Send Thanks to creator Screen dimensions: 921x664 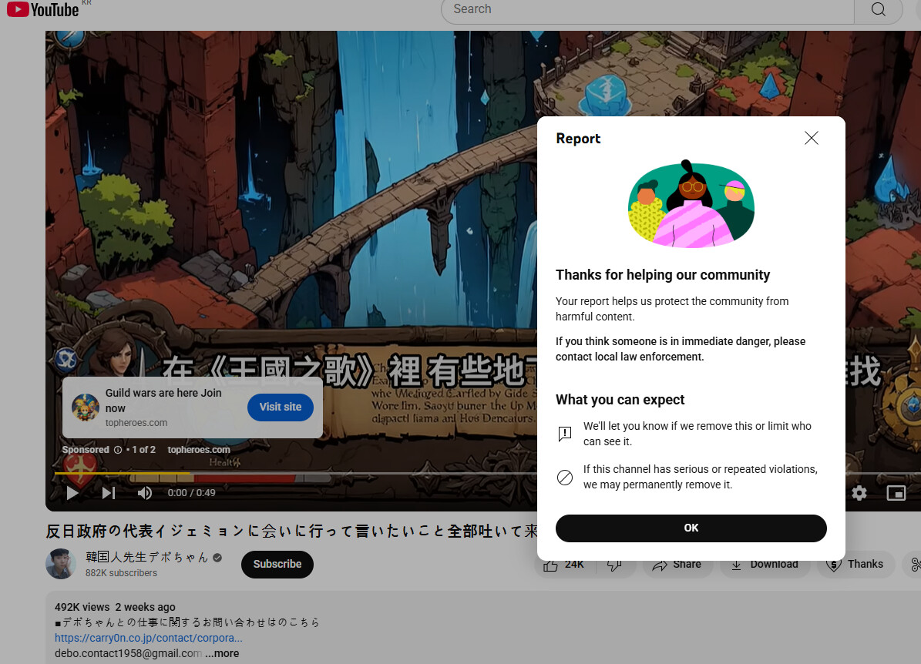[x=855, y=564]
